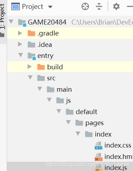The height and width of the screenshot is (171, 133).
Task: Select the index.js file name
Action: (x=116, y=168)
